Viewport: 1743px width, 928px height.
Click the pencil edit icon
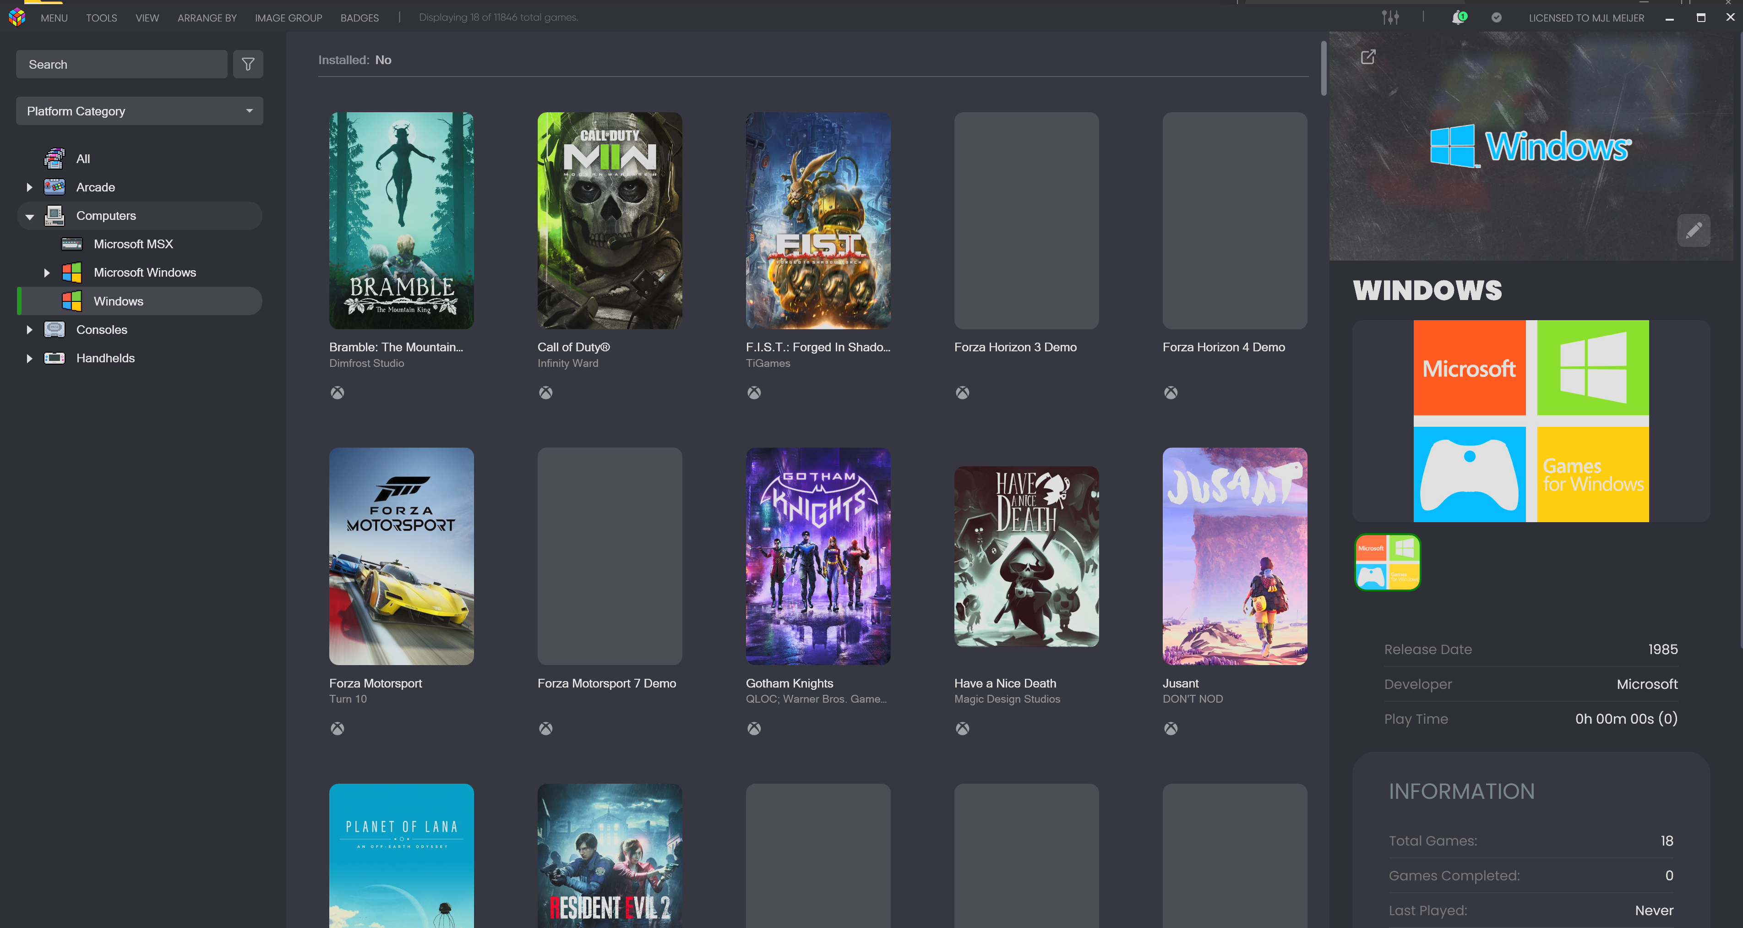point(1693,231)
